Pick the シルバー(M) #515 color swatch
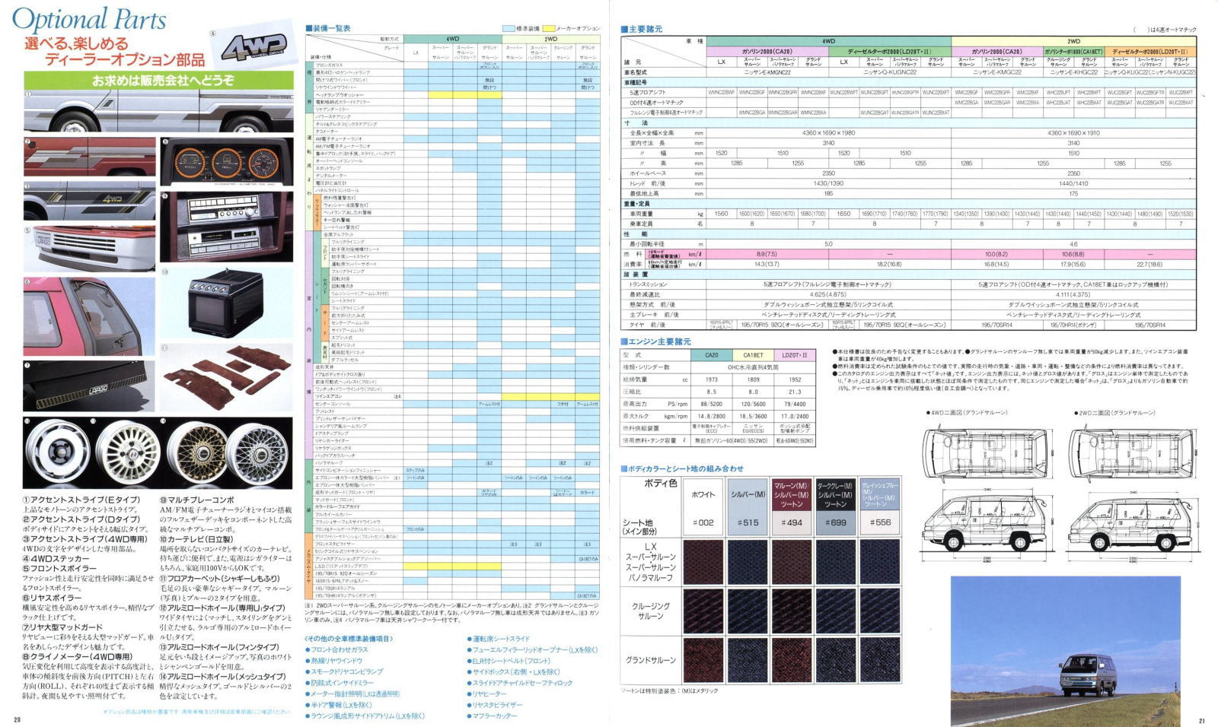 coord(747,506)
